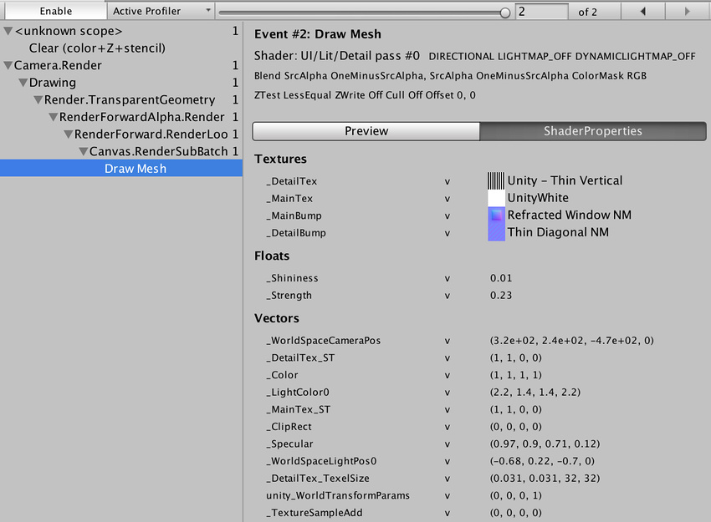Click the Refracted Window NM texture thumbnail

tap(496, 215)
